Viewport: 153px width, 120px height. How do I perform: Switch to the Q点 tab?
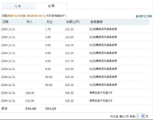18,6
